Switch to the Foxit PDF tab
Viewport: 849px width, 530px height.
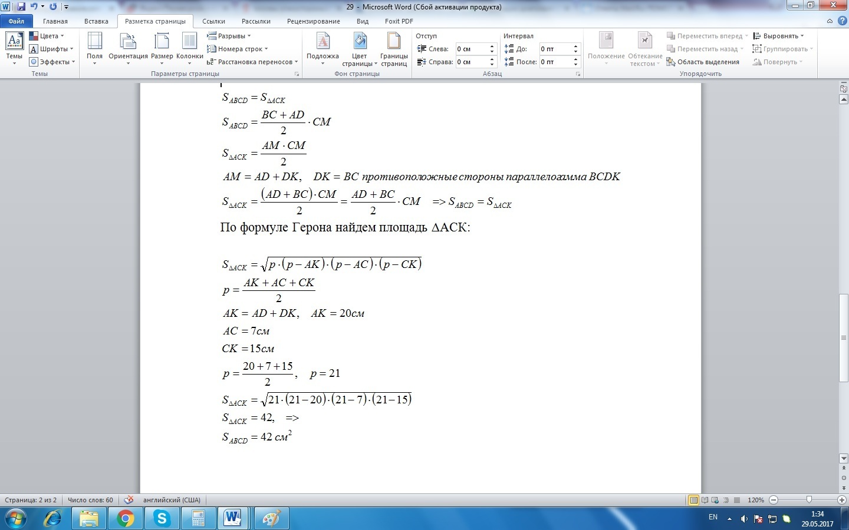pos(399,21)
